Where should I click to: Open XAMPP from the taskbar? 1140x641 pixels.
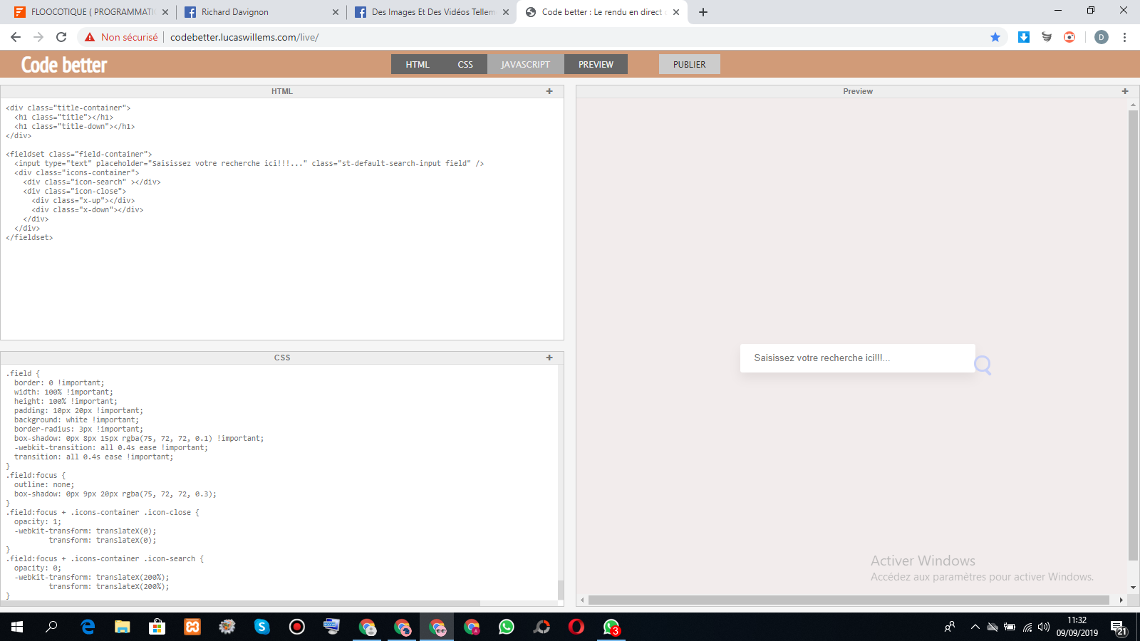click(x=192, y=627)
